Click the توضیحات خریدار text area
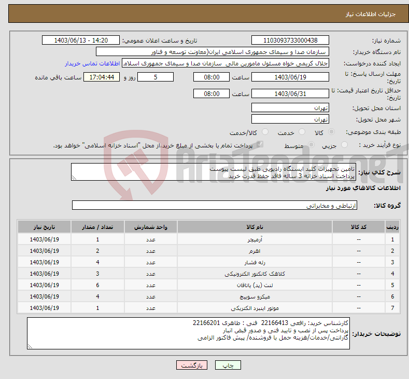Image resolution: width=409 pixels, height=379 pixels. point(188,333)
